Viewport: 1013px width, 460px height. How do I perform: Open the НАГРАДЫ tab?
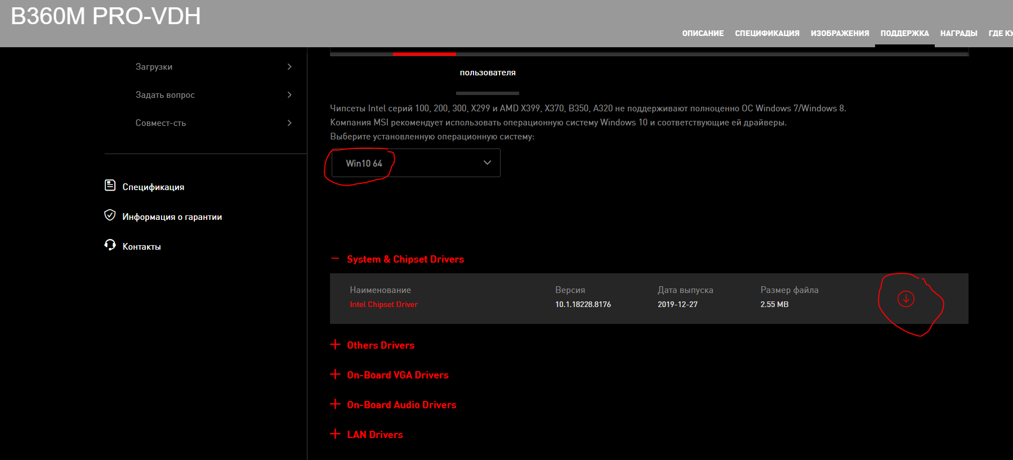click(x=958, y=33)
